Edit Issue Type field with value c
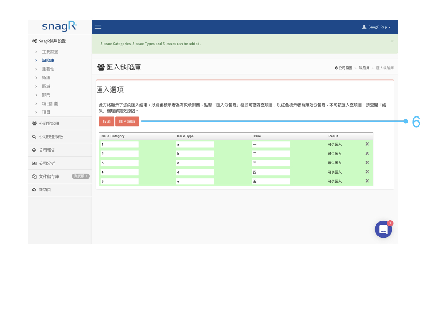Screen dimensions: 426x319 coord(195,163)
